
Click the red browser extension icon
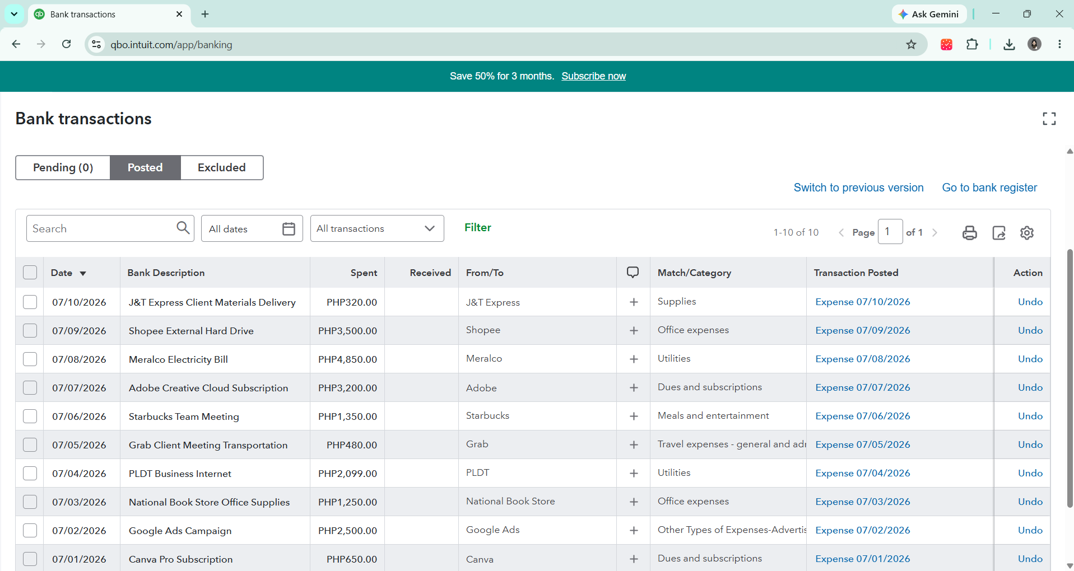pos(946,44)
